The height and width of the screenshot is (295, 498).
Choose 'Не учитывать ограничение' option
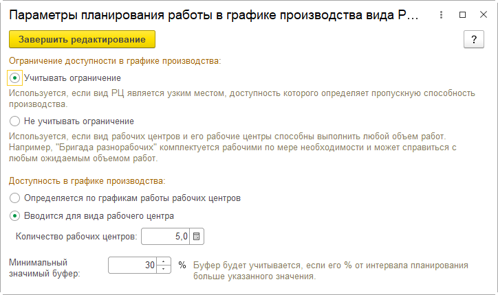pos(16,121)
